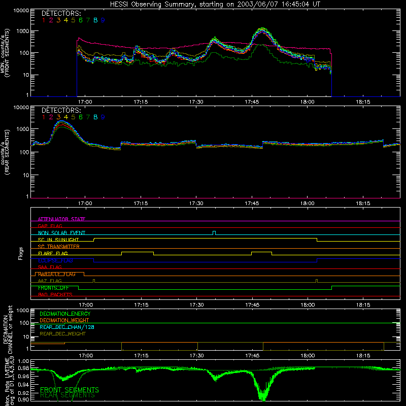Click DETECTORS: heading in front segments plot
Screen dimensions: 406x406
pos(61,13)
